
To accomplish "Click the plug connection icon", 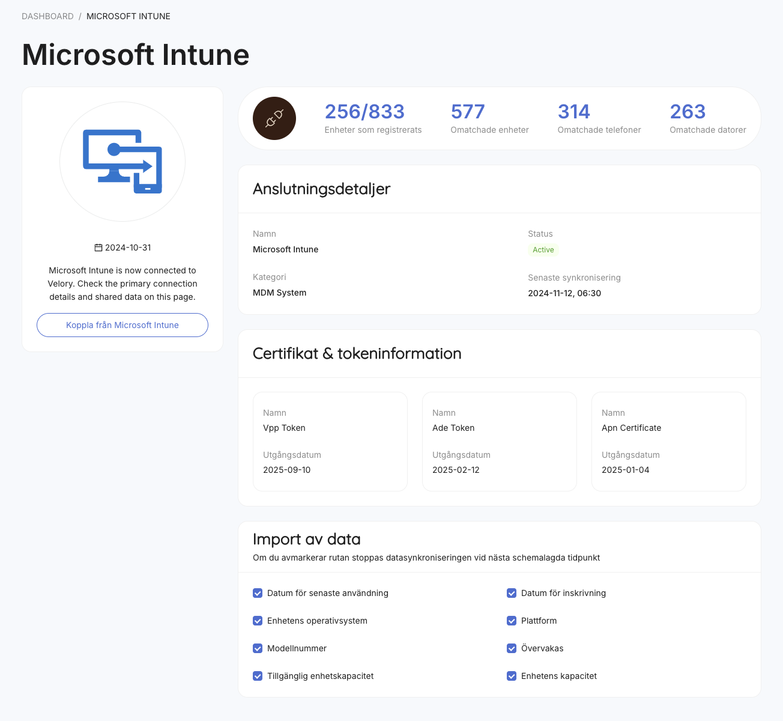I will click(274, 118).
